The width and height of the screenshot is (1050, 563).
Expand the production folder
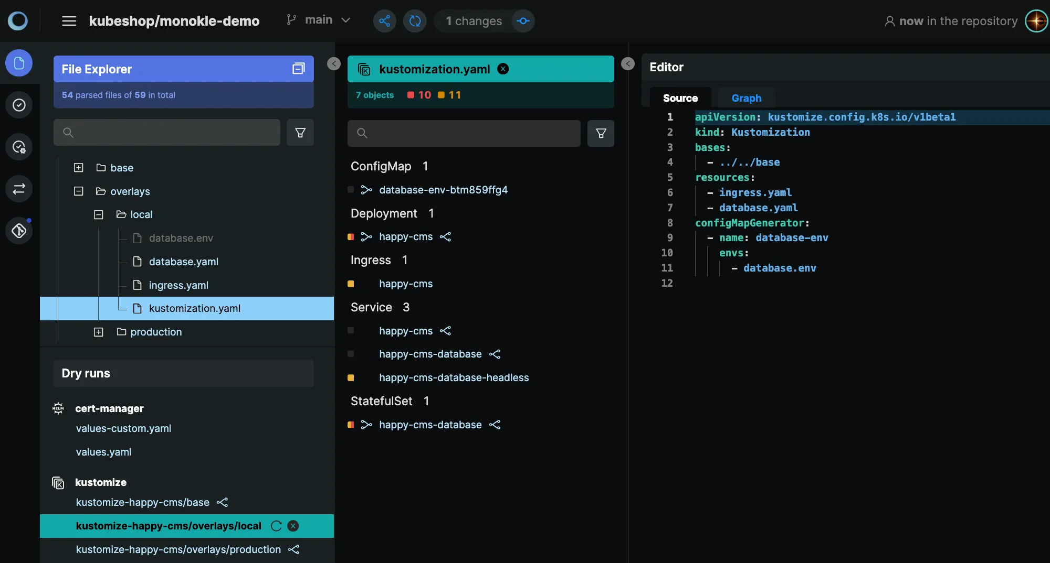pos(98,332)
